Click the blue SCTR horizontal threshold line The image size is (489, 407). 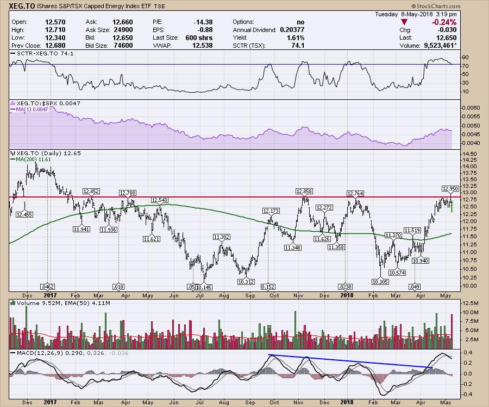[x=217, y=65]
